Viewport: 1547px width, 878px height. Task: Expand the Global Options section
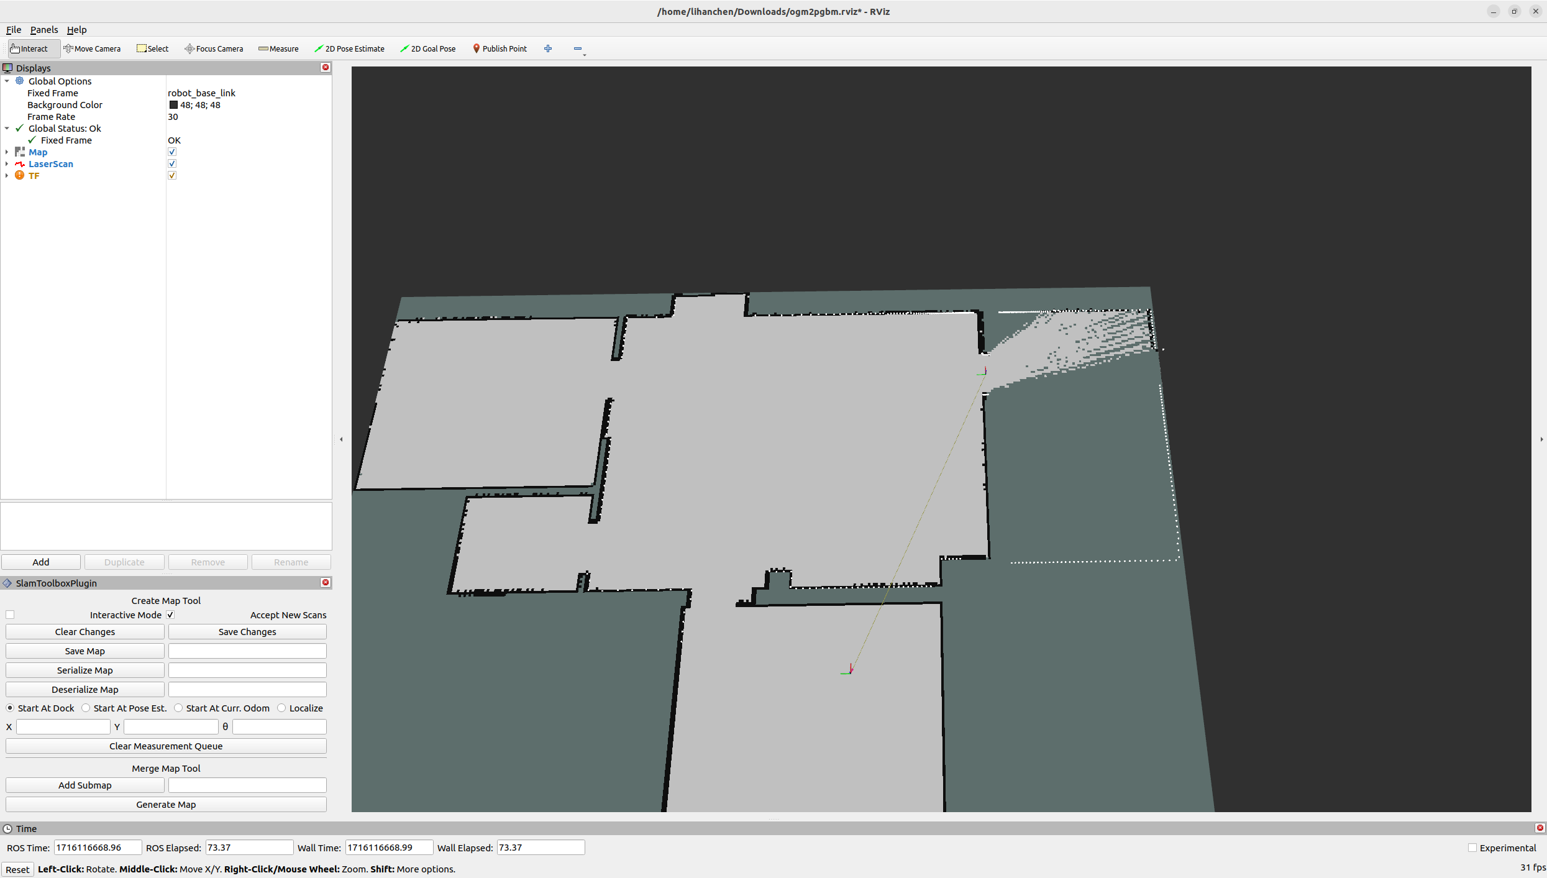[7, 81]
